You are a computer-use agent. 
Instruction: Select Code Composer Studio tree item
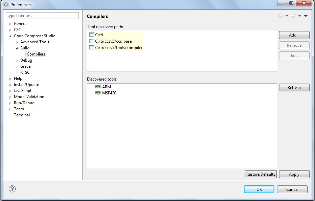tap(35, 36)
